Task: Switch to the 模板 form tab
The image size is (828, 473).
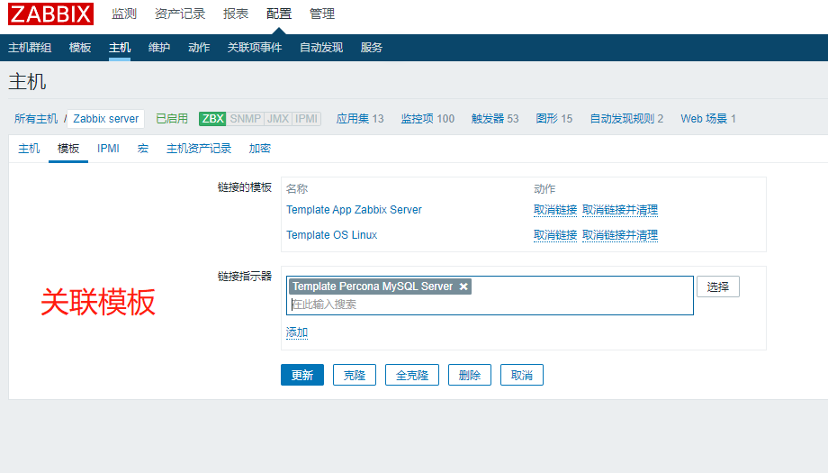Action: [x=68, y=149]
